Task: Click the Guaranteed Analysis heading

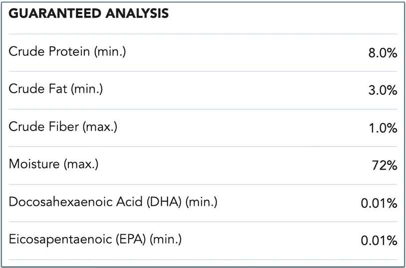Action: [x=89, y=14]
